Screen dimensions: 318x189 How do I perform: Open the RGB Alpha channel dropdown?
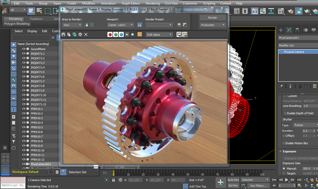tap(159, 35)
